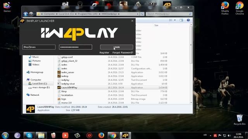Refresh the Explorer folder view

pyautogui.click(x=142, y=14)
